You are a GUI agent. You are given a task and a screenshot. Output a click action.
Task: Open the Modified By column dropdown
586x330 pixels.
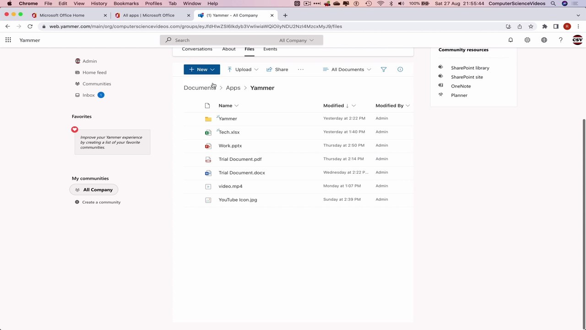[x=407, y=106]
